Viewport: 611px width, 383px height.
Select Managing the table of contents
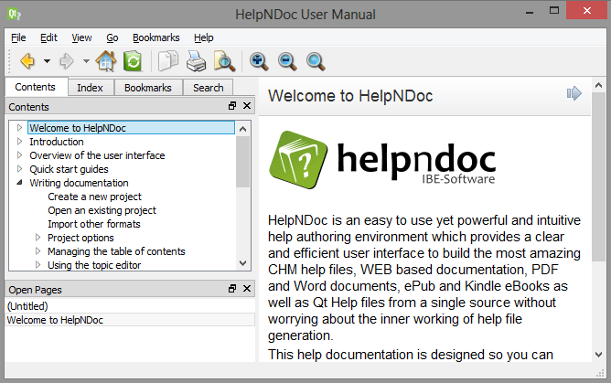[x=116, y=251]
